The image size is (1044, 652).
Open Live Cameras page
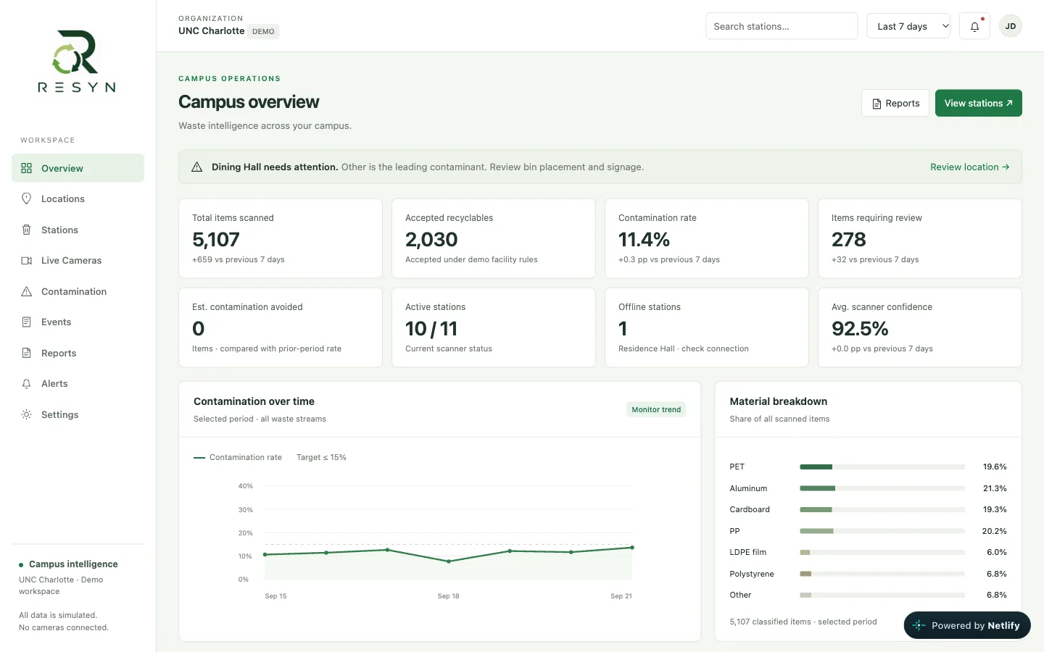click(78, 261)
